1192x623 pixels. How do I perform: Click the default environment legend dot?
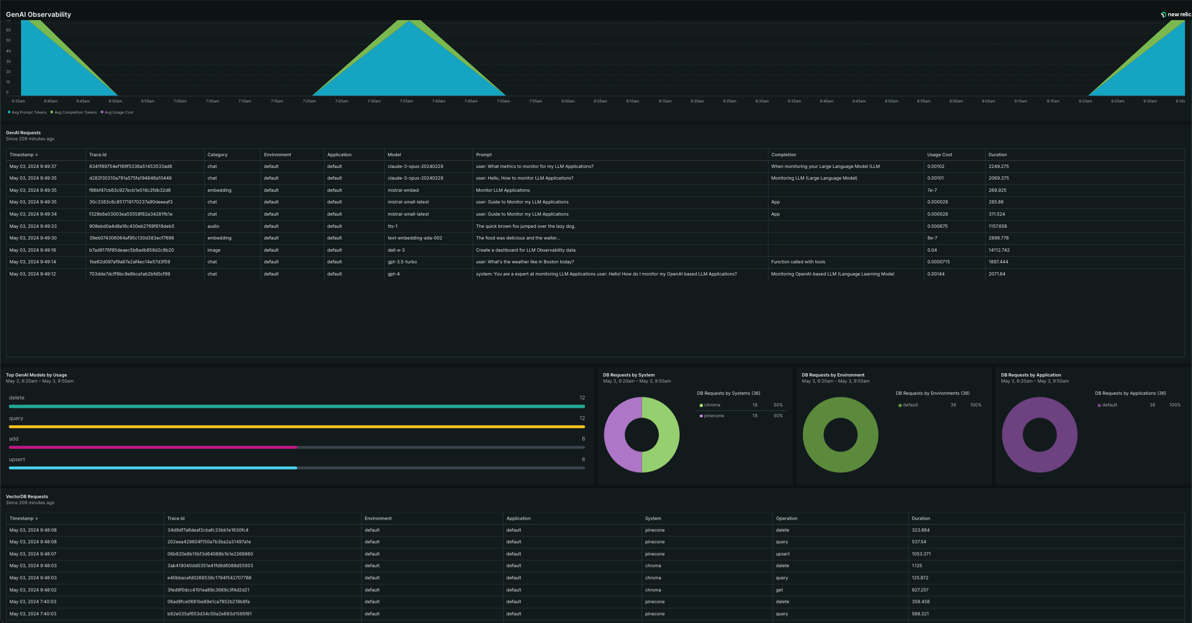click(900, 406)
